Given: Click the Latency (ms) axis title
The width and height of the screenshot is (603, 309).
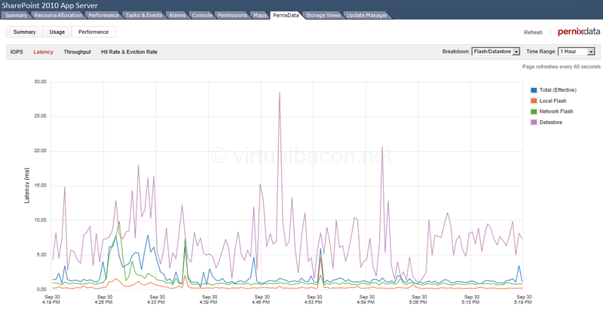Looking at the screenshot, I should (x=27, y=185).
